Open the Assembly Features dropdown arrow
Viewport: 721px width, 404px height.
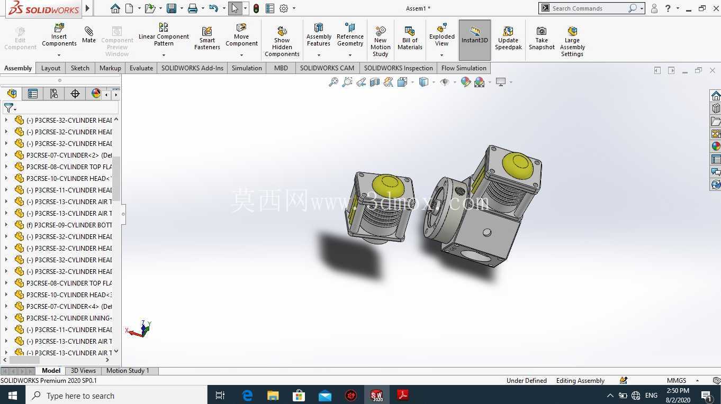pos(319,55)
